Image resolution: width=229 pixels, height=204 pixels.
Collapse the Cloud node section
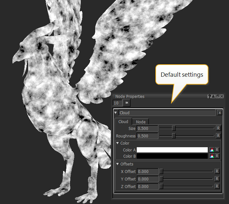coord(116,113)
